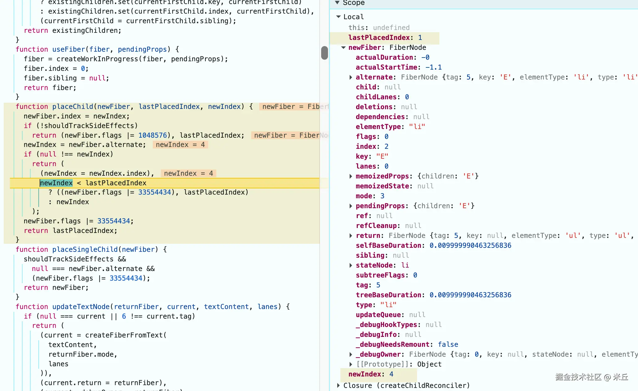Screen dimensions: 638x391
Task: Select the sibling: null property row
Action: point(382,256)
